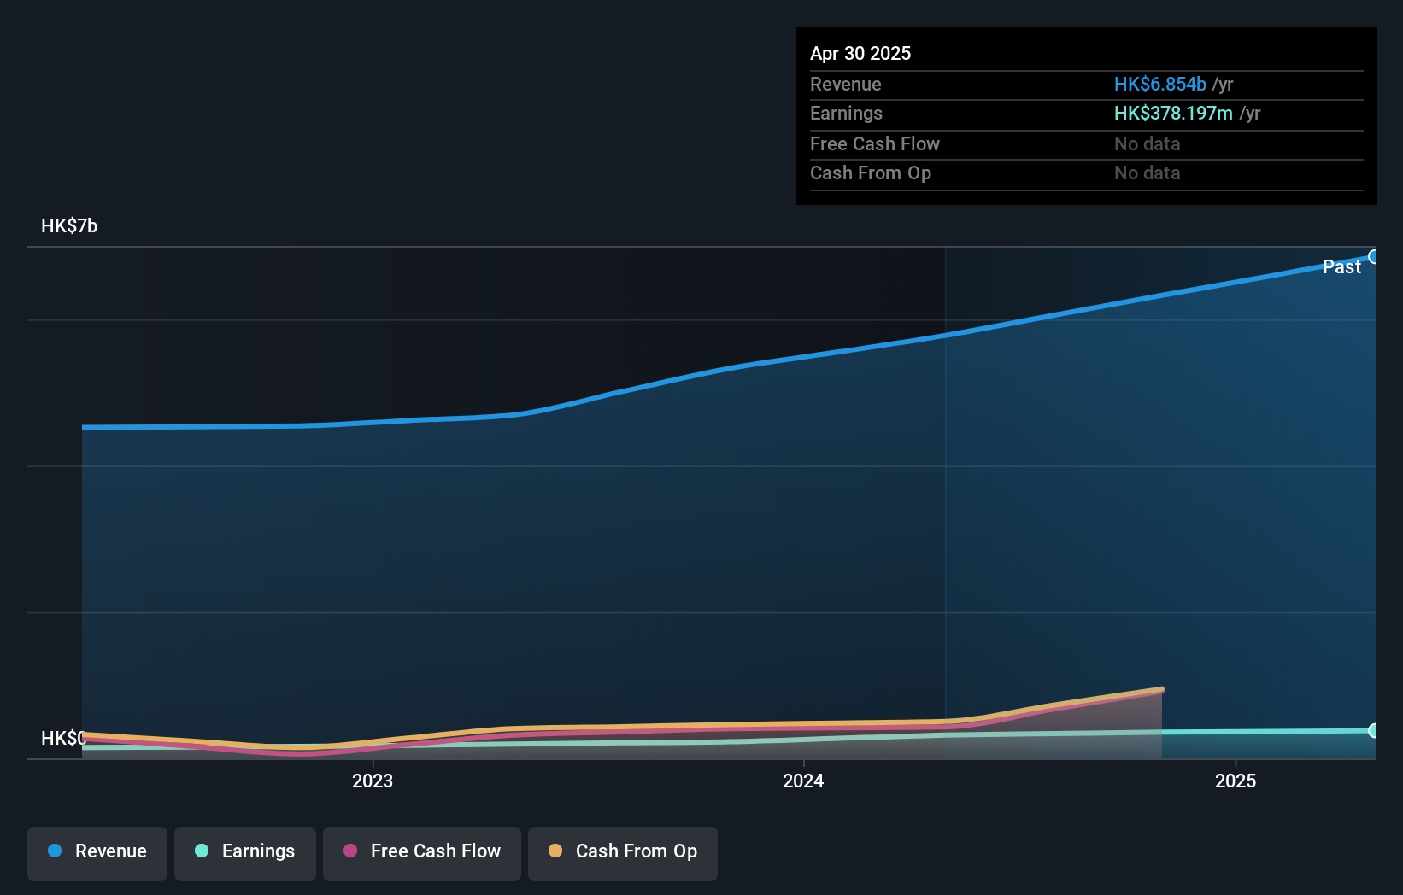Click the HK$0 y-axis label
The image size is (1403, 895).
63,738
